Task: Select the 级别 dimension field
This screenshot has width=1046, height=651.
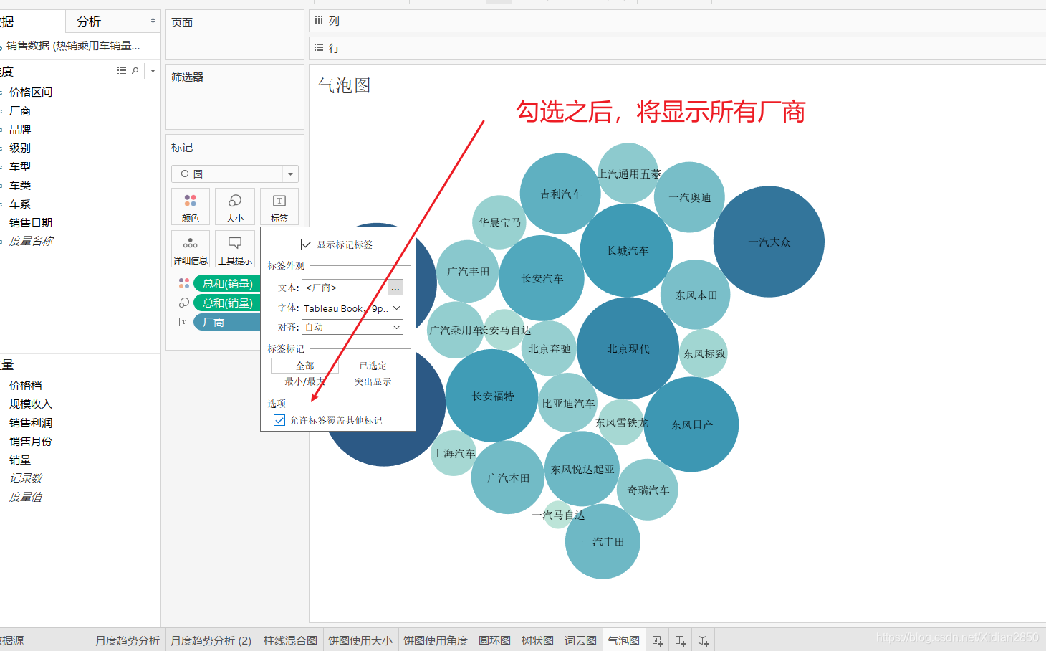Action: tap(20, 148)
